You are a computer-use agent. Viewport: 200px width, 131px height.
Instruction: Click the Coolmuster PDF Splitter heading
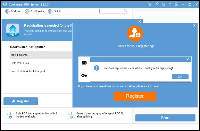(x=27, y=47)
